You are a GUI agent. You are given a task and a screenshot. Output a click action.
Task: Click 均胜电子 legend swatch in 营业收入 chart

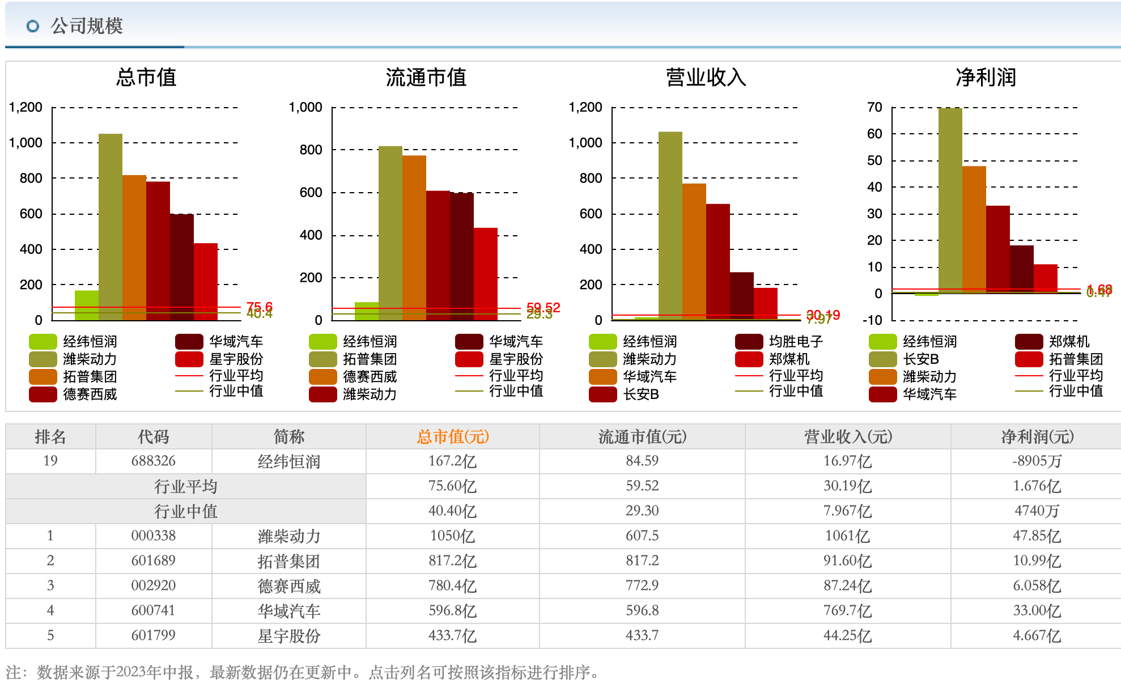click(x=749, y=342)
